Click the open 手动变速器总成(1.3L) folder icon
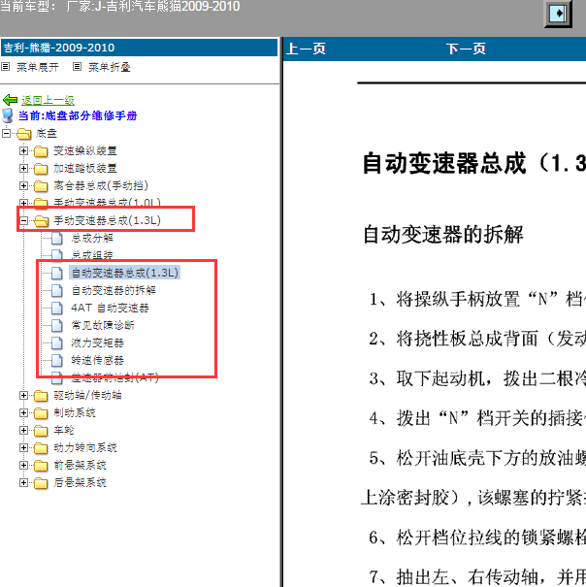The width and height of the screenshot is (586, 587). tap(41, 221)
